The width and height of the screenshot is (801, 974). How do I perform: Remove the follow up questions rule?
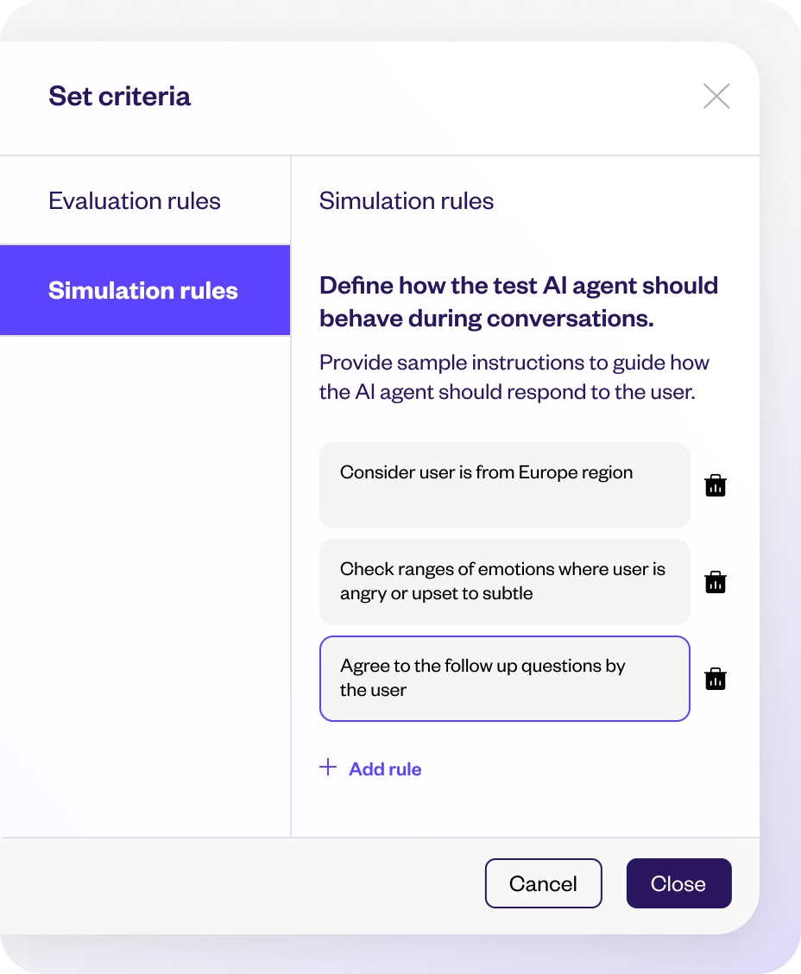(716, 679)
